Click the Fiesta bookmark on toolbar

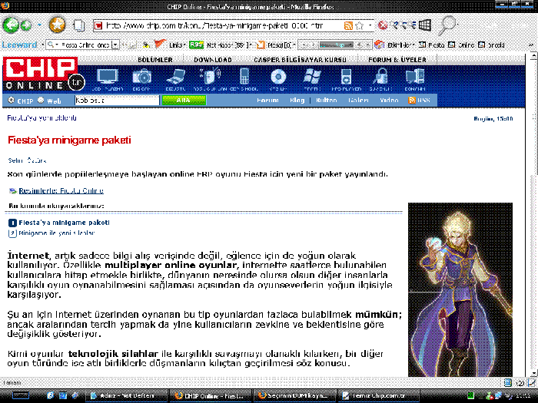(432, 45)
